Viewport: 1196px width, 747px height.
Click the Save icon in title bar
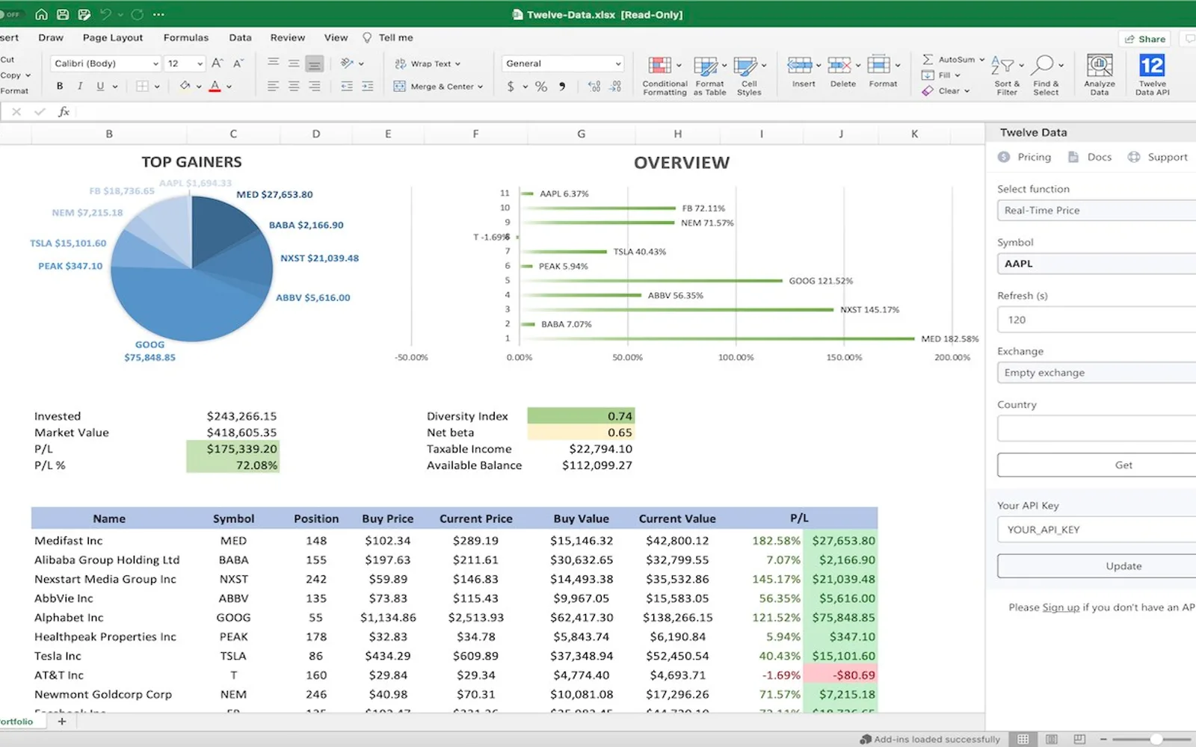[63, 14]
